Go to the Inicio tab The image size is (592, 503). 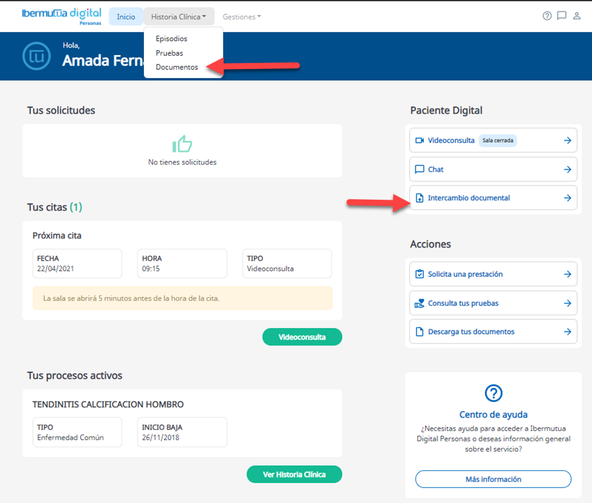pos(126,17)
